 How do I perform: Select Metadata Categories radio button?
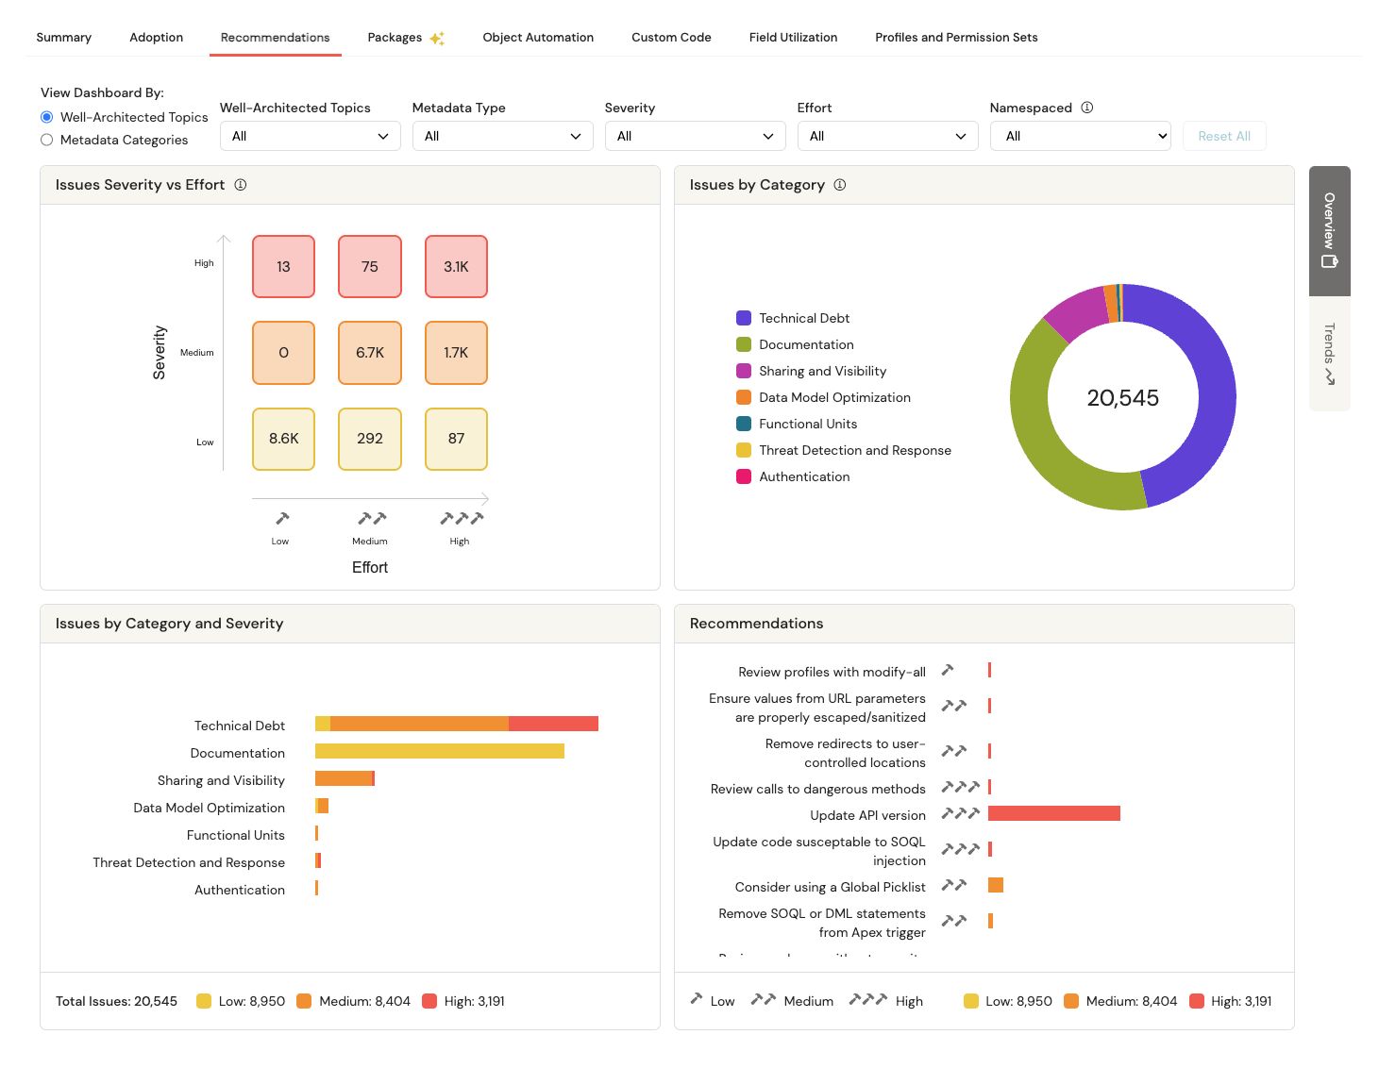pos(47,140)
